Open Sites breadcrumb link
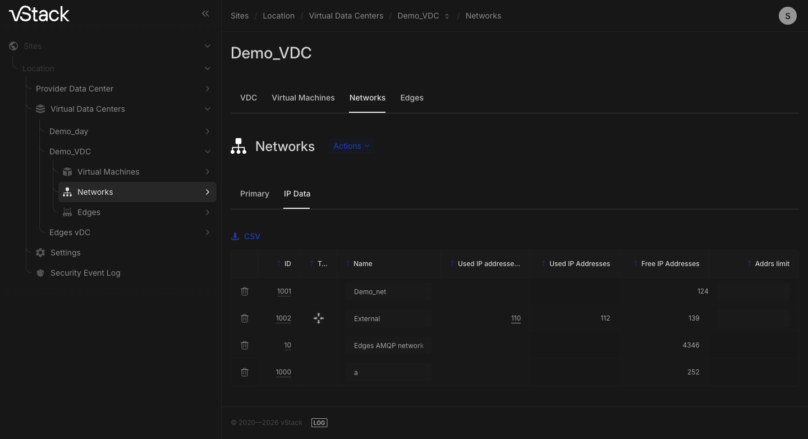 tap(240, 16)
